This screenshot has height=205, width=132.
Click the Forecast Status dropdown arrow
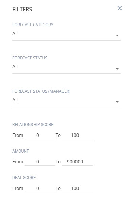(x=117, y=69)
